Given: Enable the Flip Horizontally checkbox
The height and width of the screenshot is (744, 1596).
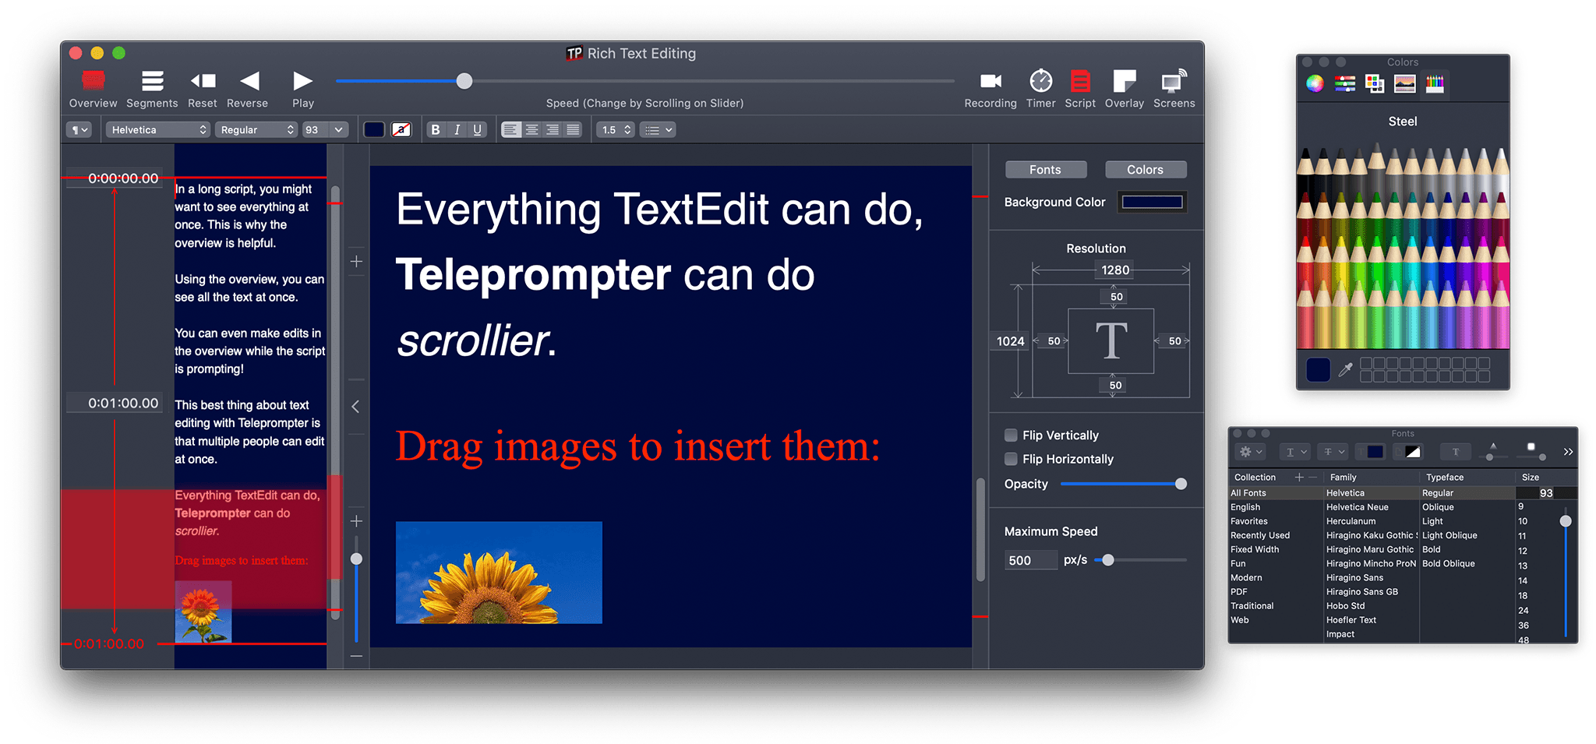Looking at the screenshot, I should click(x=1011, y=459).
